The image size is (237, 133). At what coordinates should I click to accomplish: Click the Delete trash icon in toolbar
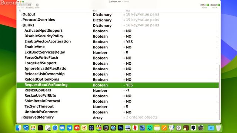click(x=37, y=5)
